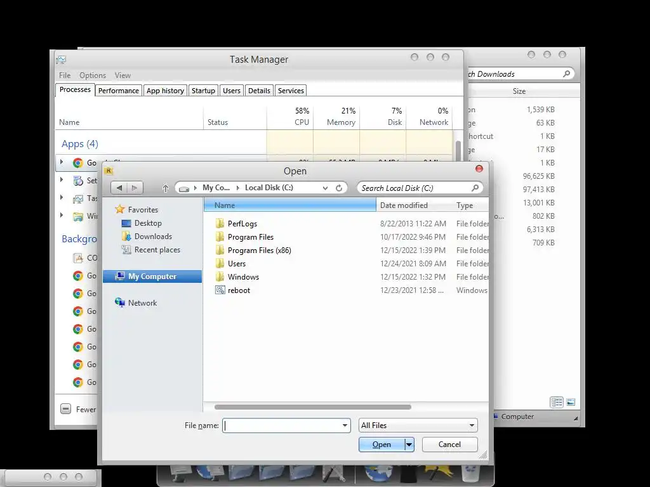Click the chevron after My Co... in address bar
650x487 pixels.
(237, 188)
